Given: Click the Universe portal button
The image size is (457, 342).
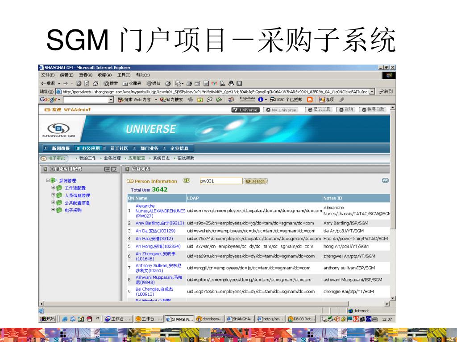Looking at the screenshot, I should click(x=245, y=110).
